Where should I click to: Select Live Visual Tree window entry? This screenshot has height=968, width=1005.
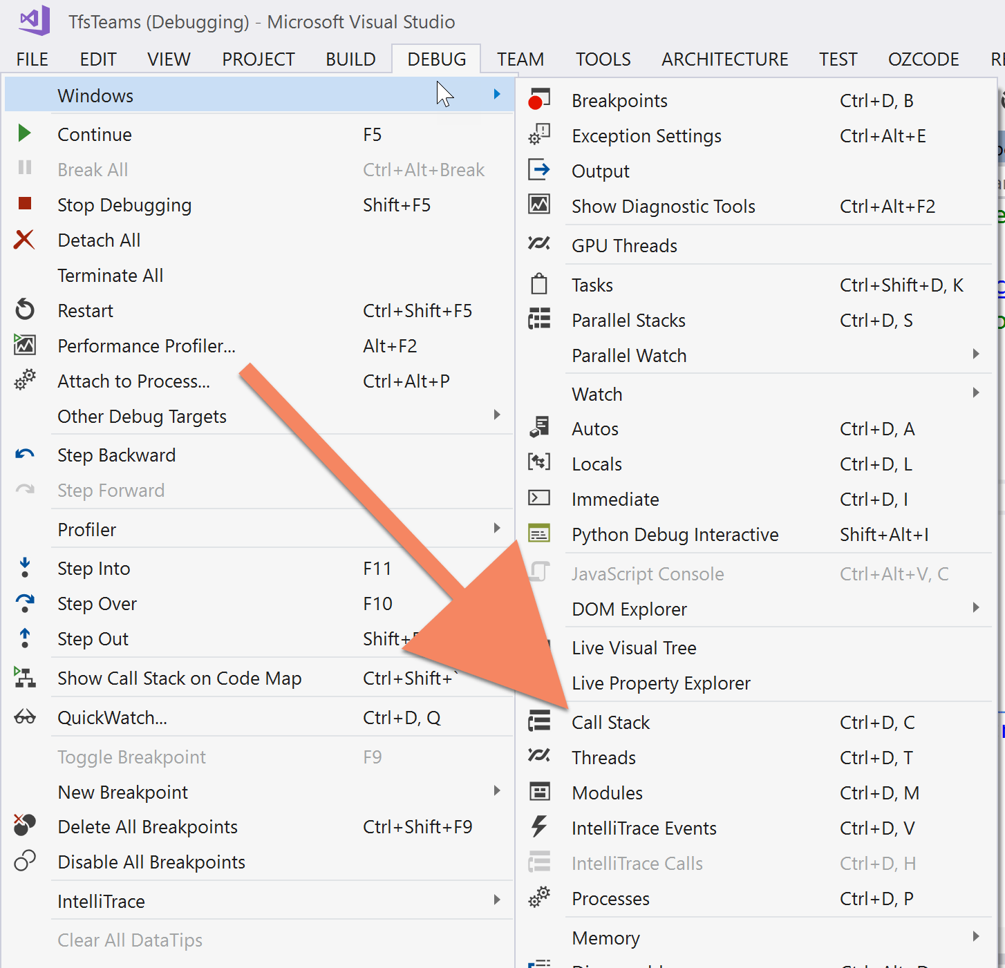[634, 648]
